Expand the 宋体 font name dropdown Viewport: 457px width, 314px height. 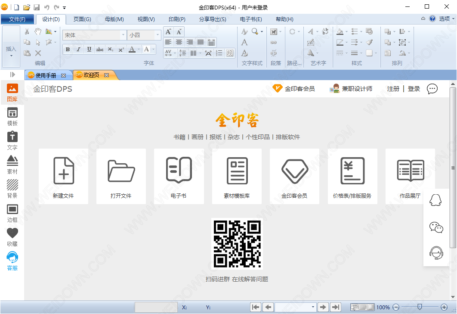[123, 35]
